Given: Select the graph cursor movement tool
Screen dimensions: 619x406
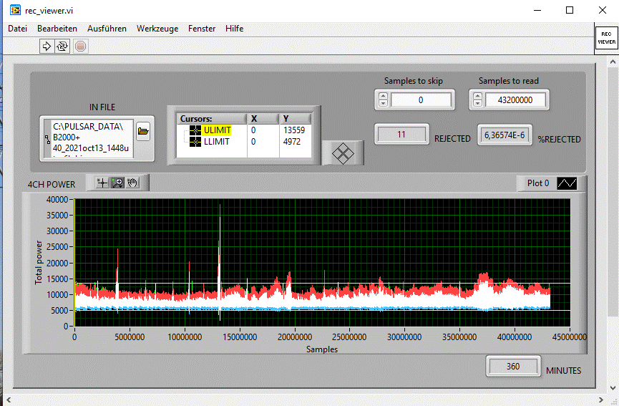Looking at the screenshot, I should point(102,183).
